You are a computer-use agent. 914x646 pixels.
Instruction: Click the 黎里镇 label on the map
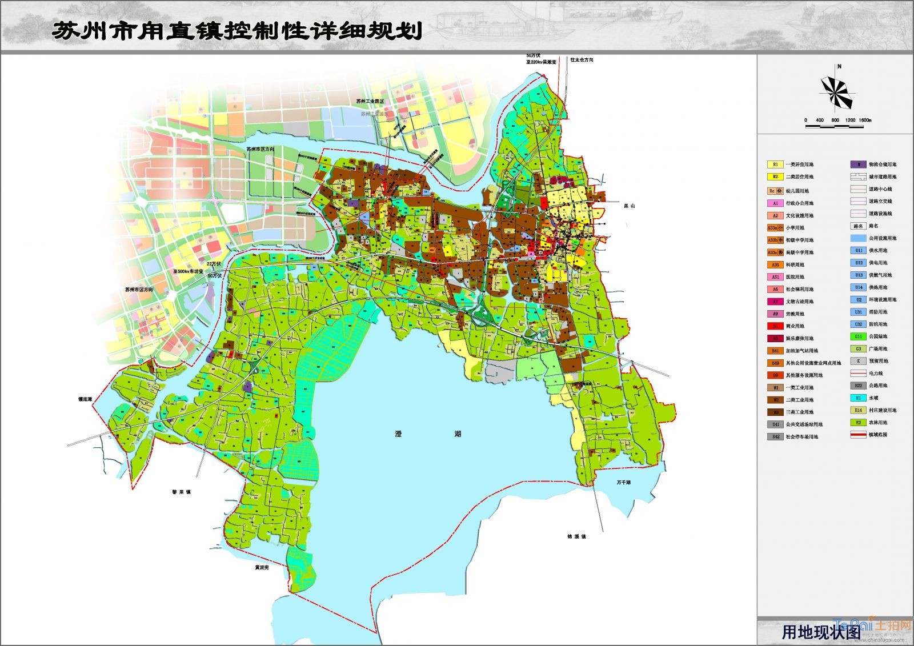[181, 492]
